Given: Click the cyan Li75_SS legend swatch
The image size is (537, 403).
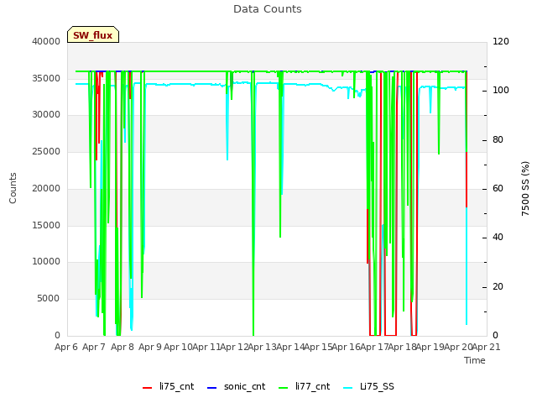Looking at the screenshot, I should coord(347,388).
